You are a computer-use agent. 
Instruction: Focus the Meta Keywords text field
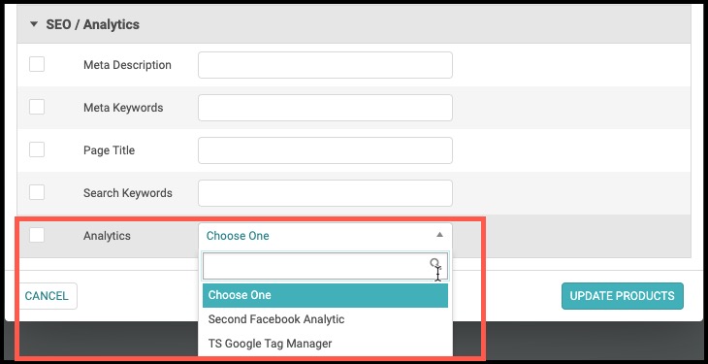[x=325, y=108]
